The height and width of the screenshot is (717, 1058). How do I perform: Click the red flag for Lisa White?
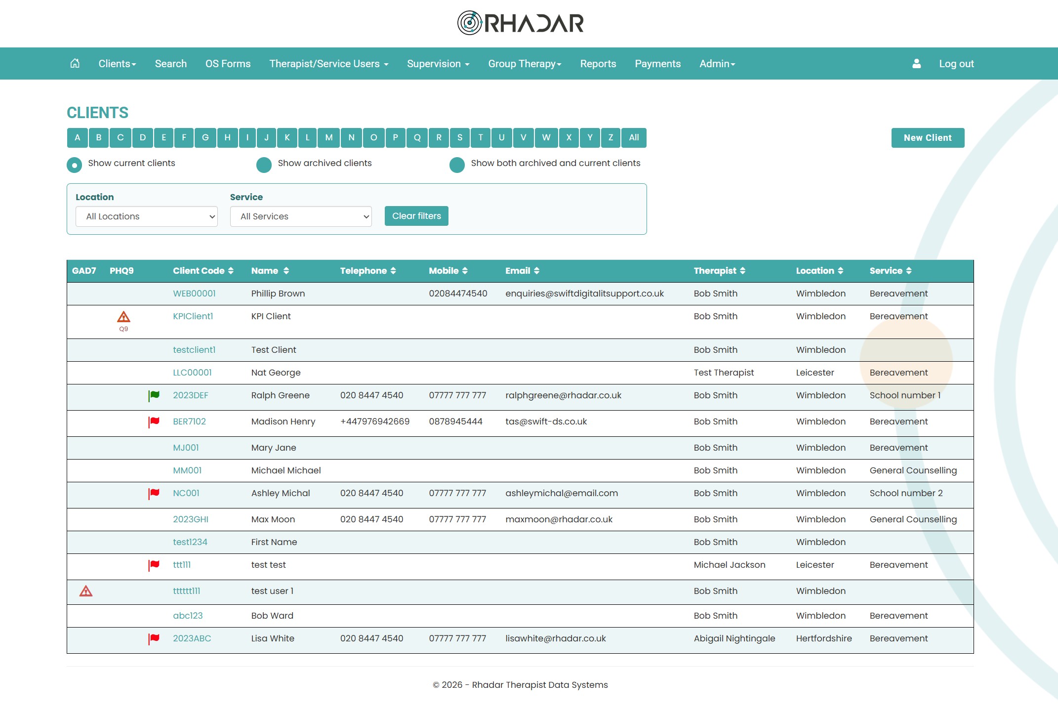[154, 638]
